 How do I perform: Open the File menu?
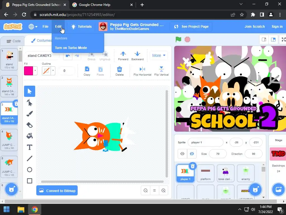pyautogui.click(x=46, y=27)
